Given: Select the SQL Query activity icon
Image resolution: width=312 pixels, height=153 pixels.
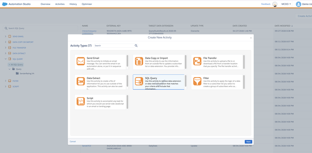Looking at the screenshot, I should coord(139,81).
